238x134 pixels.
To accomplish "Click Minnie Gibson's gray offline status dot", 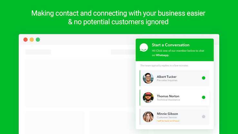I will click(x=203, y=117).
